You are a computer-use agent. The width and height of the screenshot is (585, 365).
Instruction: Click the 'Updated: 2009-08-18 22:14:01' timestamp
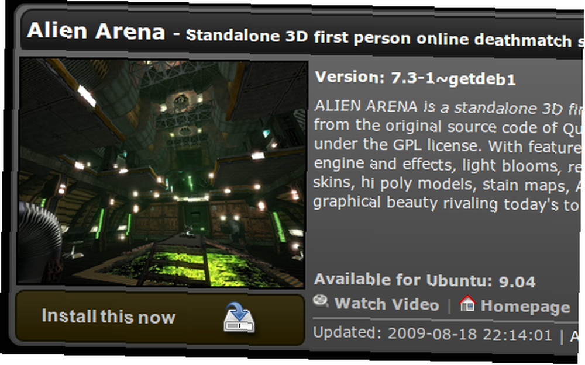tap(432, 333)
